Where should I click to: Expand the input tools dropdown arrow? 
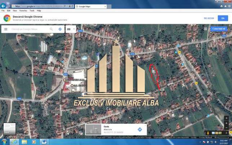point(74,29)
